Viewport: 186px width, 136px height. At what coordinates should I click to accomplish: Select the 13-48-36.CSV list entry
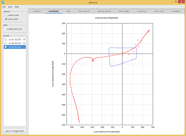[x=15, y=43]
